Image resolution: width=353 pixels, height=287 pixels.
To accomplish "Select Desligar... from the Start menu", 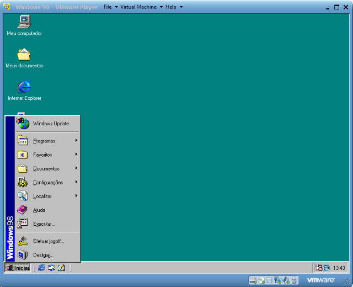I will (47, 255).
